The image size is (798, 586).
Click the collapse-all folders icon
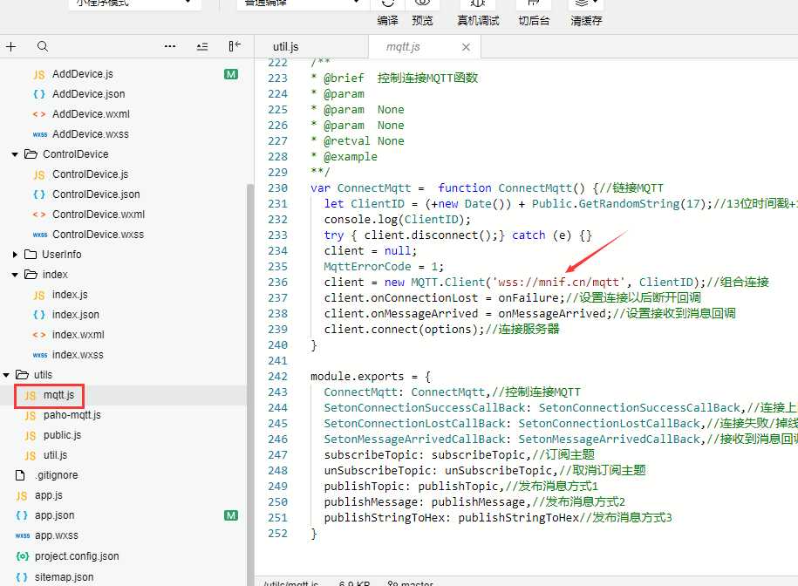pos(202,47)
